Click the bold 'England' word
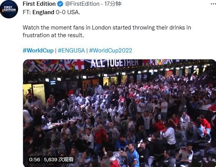216x167 pixels. [43, 12]
